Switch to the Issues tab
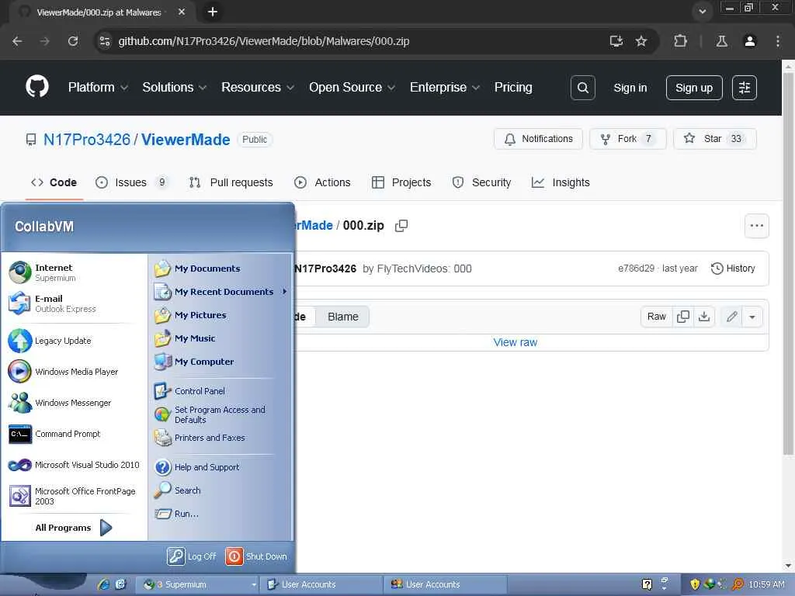This screenshot has width=795, height=596. click(x=130, y=182)
